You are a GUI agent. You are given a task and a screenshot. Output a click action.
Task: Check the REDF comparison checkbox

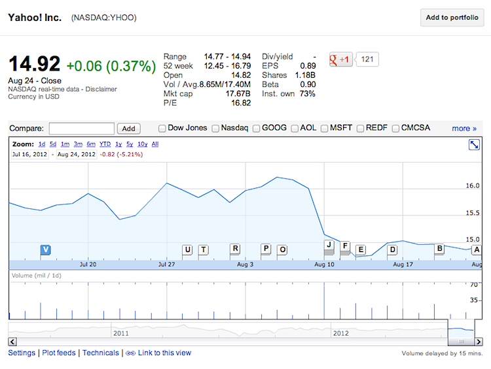pyautogui.click(x=360, y=129)
